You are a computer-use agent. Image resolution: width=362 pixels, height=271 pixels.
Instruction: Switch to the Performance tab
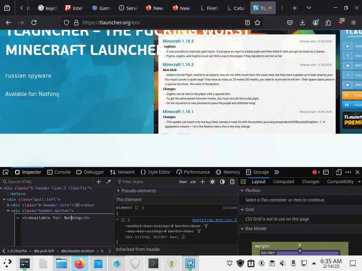193,172
